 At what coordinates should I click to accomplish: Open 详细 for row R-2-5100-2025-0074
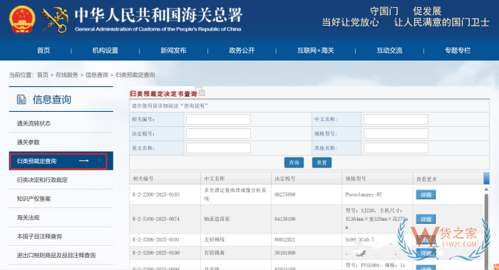coord(426,219)
